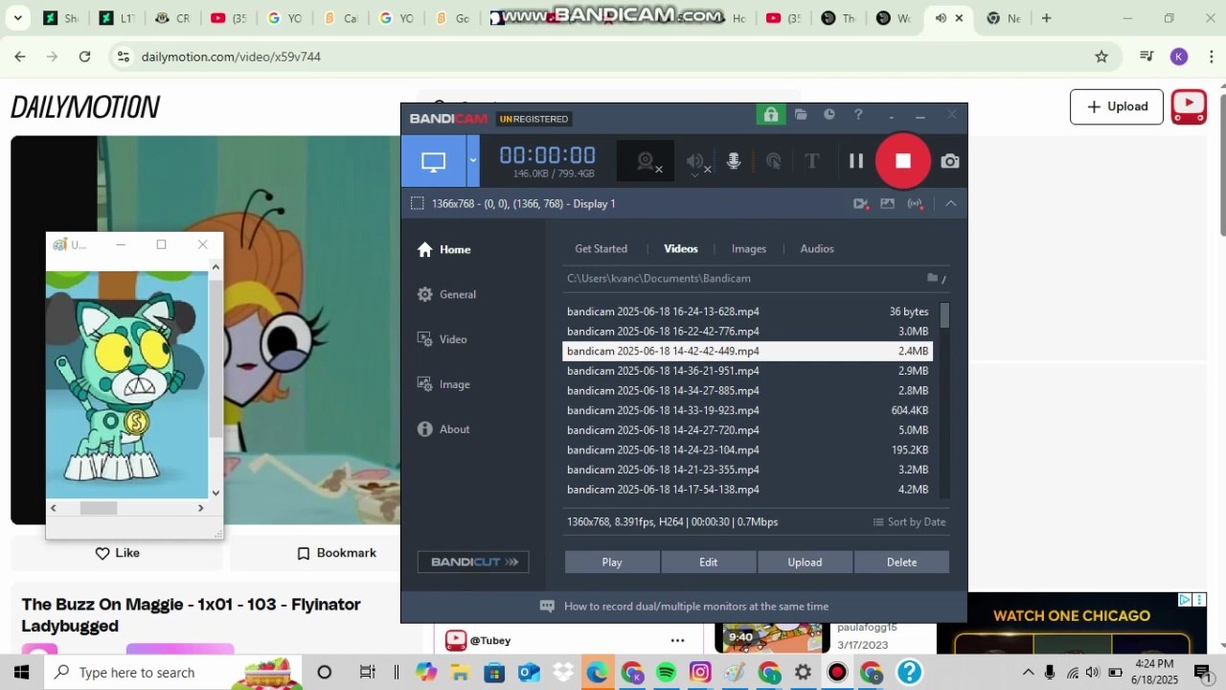The height and width of the screenshot is (690, 1226).
Task: Click the video recording indicator icon in Bandicam
Action: (860, 203)
